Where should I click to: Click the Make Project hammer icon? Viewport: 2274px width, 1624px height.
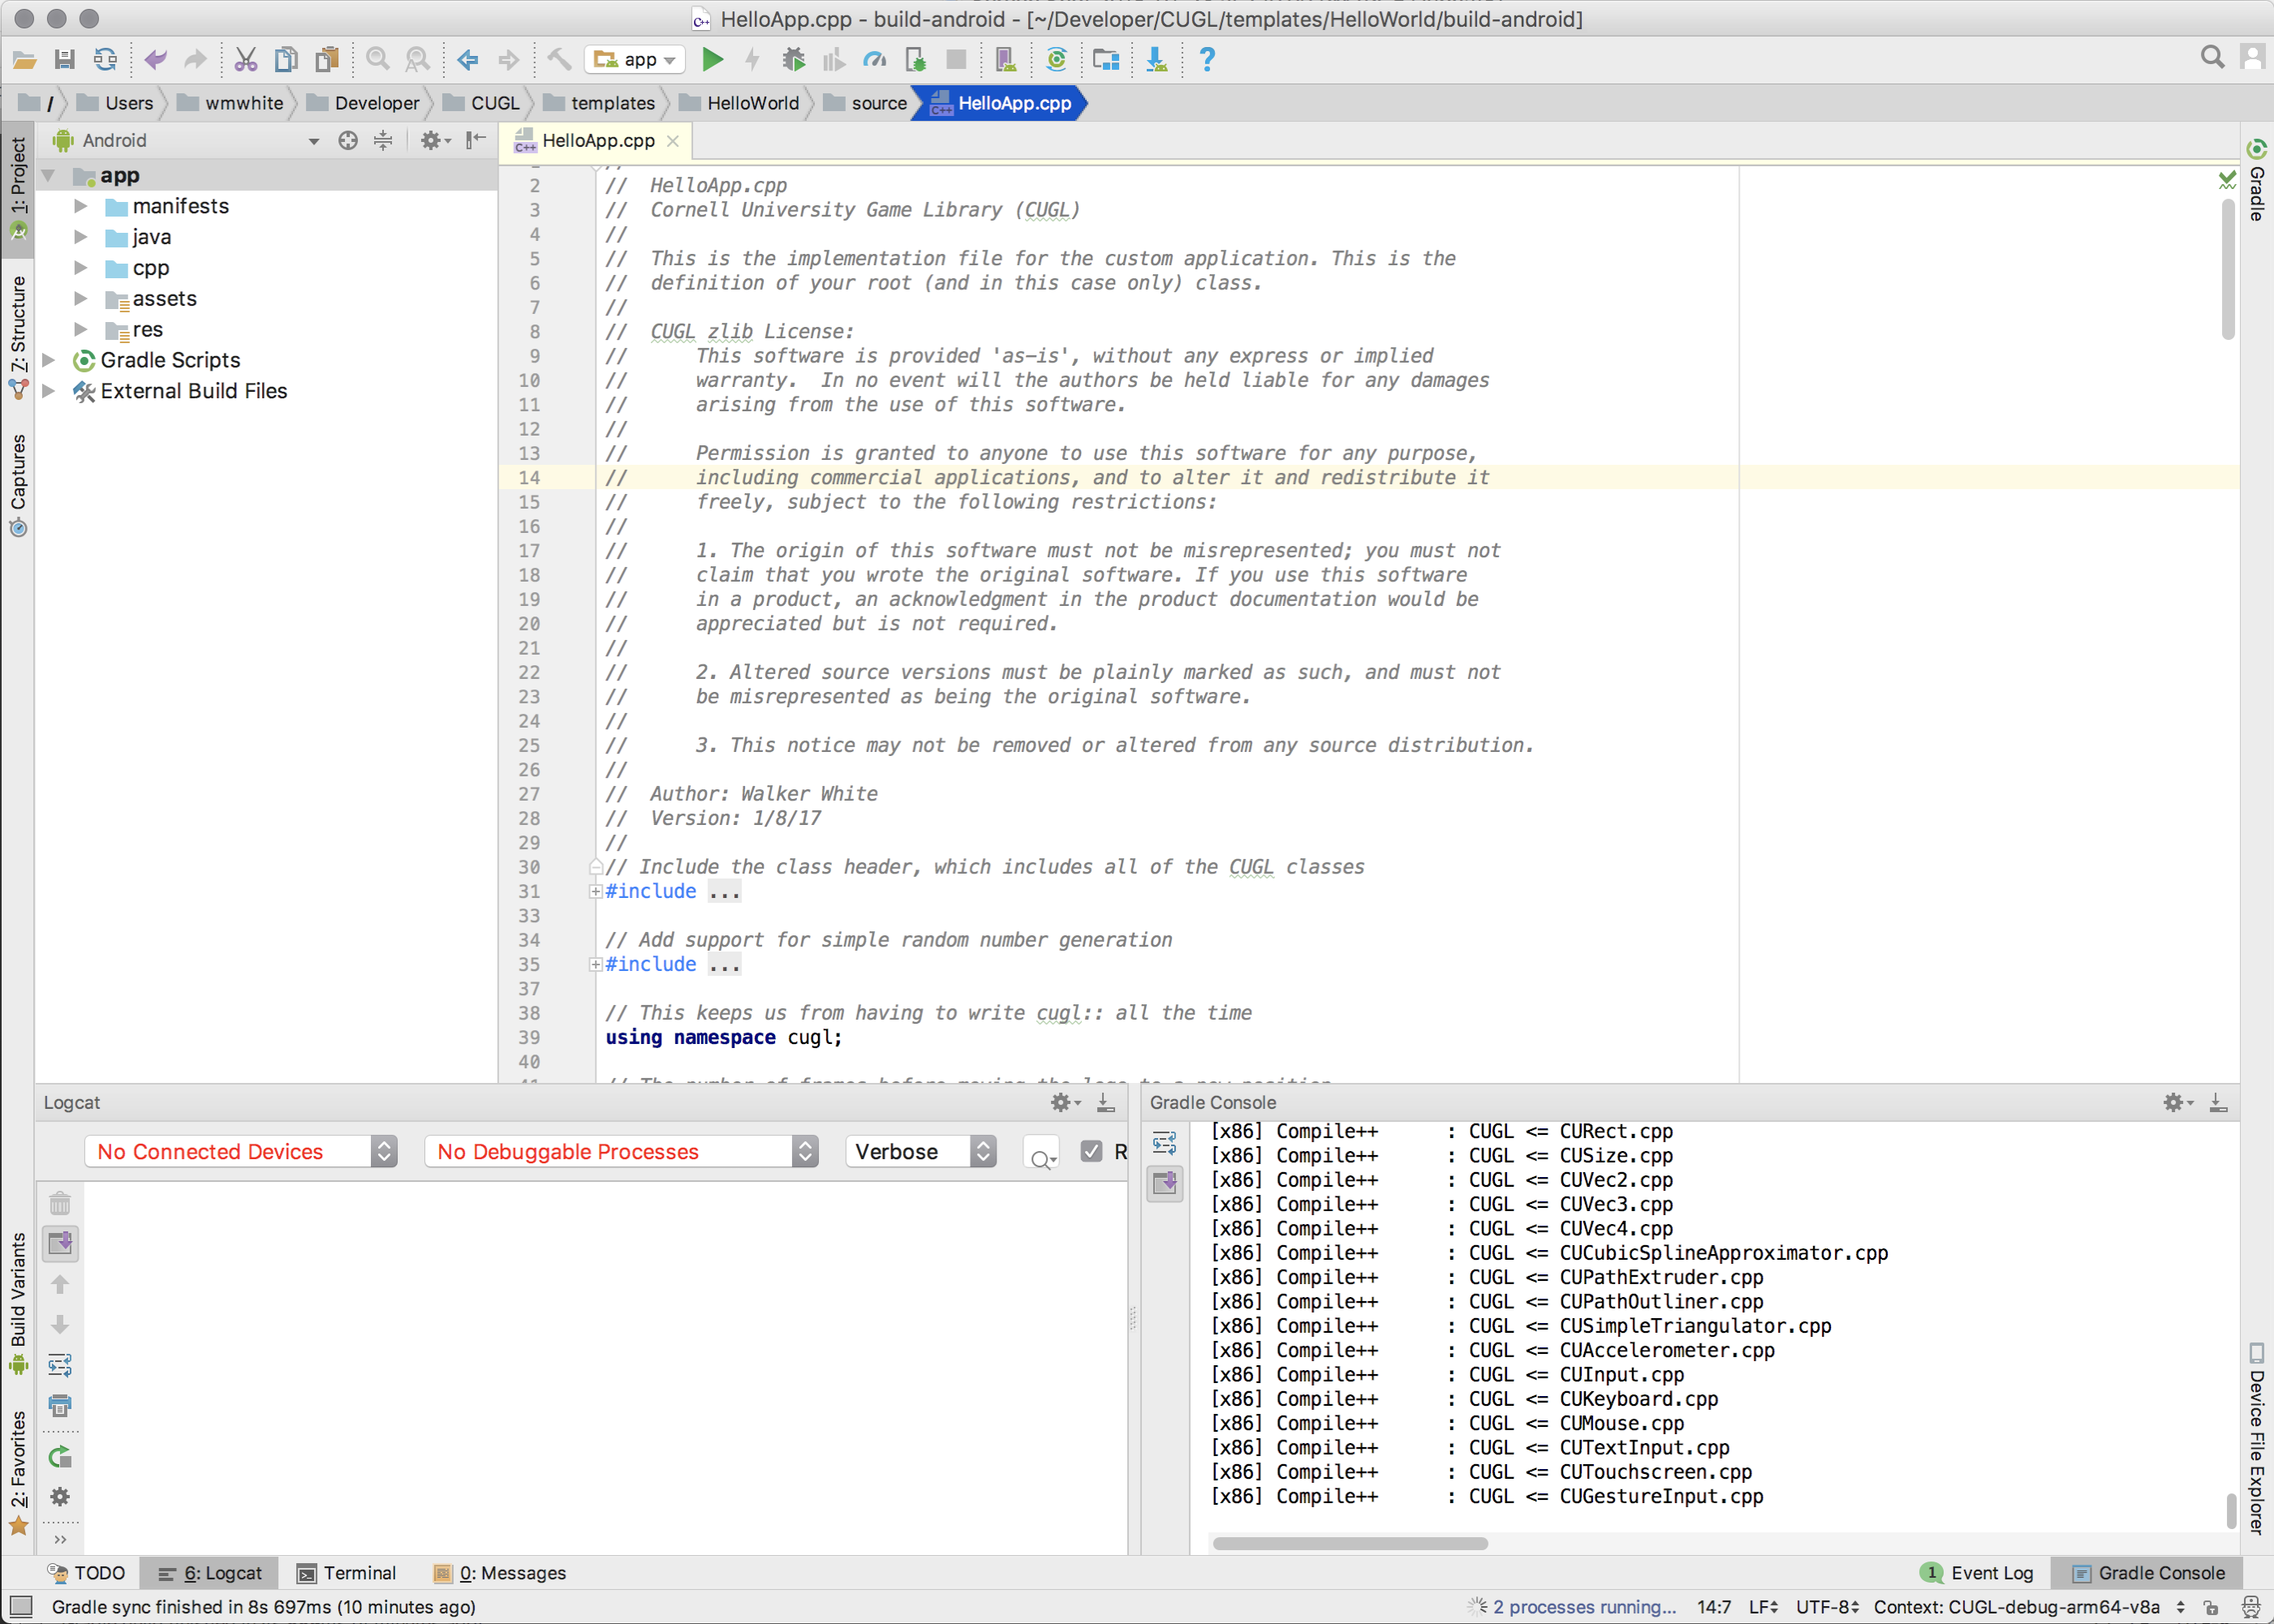pyautogui.click(x=559, y=60)
